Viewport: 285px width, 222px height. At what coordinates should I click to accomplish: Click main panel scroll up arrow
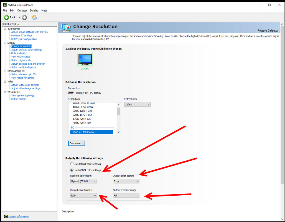point(282,24)
